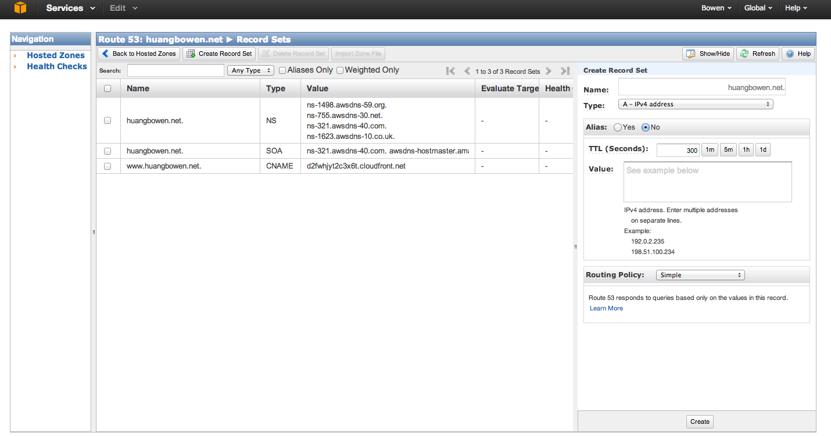Click the Create button at bottom

(700, 421)
